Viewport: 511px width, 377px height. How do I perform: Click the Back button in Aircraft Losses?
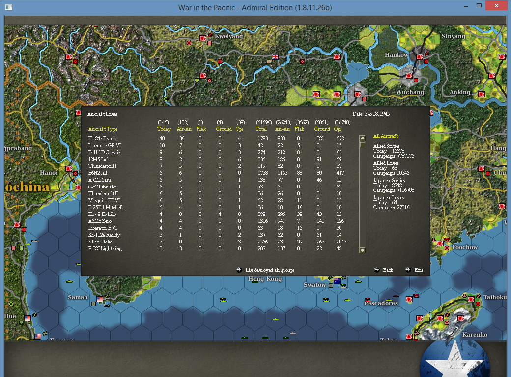click(x=388, y=270)
